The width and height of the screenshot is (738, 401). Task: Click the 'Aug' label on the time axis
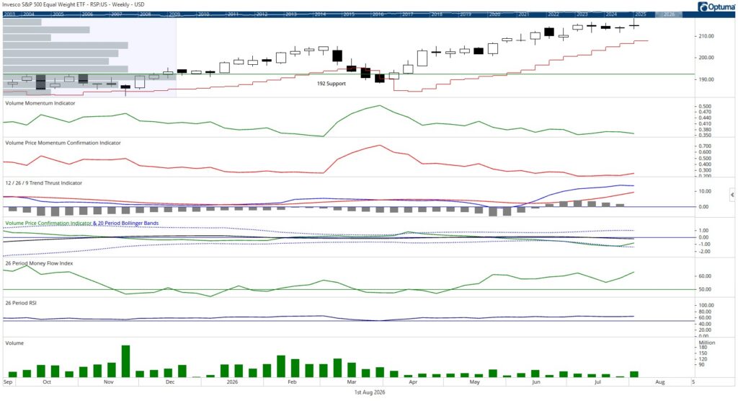(660, 382)
